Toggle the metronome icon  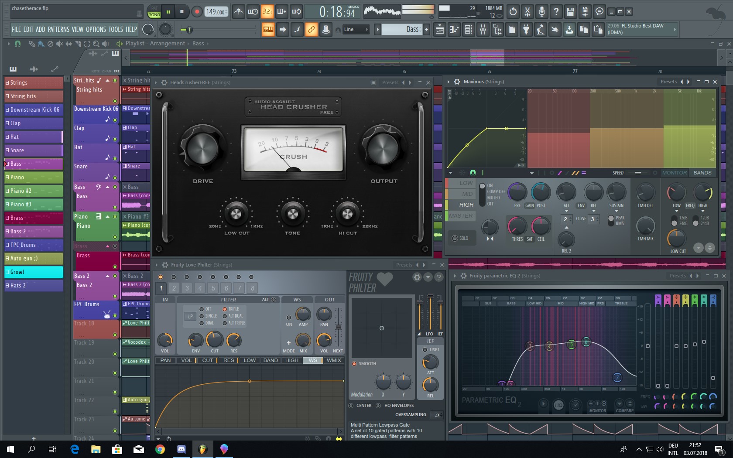pos(238,12)
